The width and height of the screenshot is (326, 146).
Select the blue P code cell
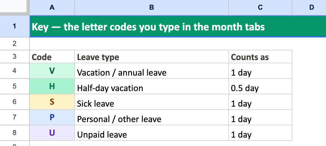(52, 117)
